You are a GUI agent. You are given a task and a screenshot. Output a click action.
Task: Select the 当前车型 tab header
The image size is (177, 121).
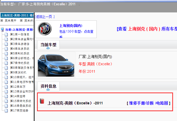tap(48, 45)
